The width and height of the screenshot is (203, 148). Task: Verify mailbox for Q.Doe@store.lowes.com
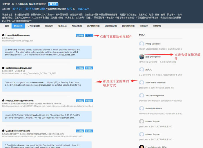(x=80, y=131)
